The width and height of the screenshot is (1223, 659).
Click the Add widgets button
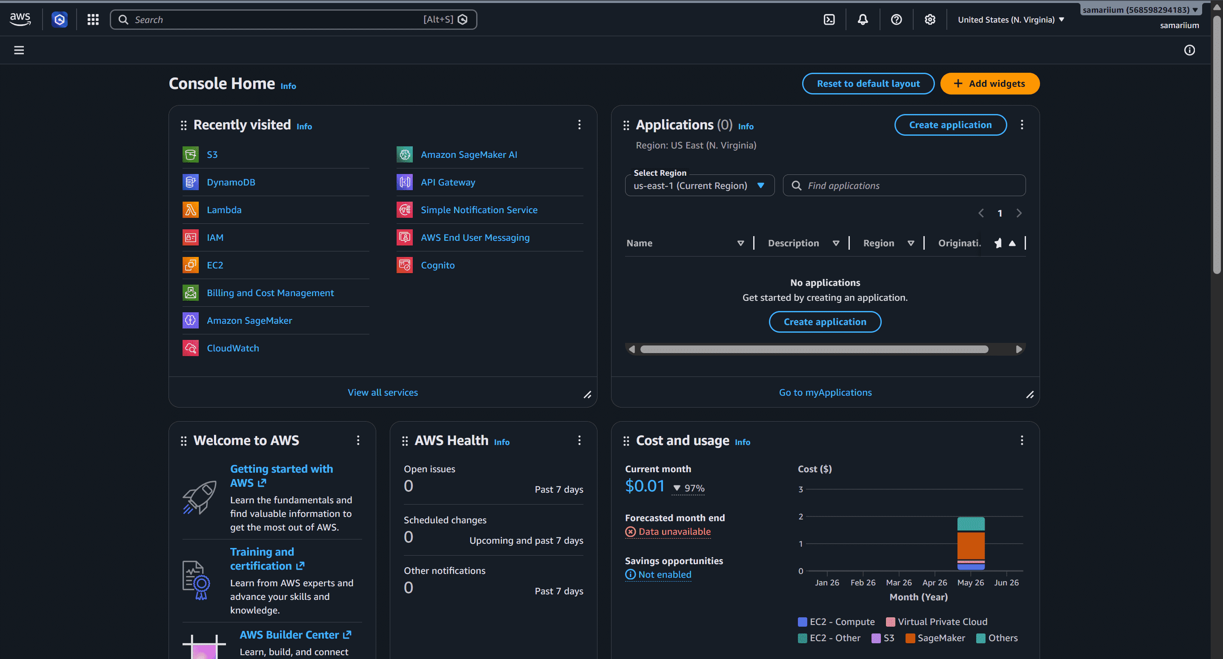tap(989, 83)
